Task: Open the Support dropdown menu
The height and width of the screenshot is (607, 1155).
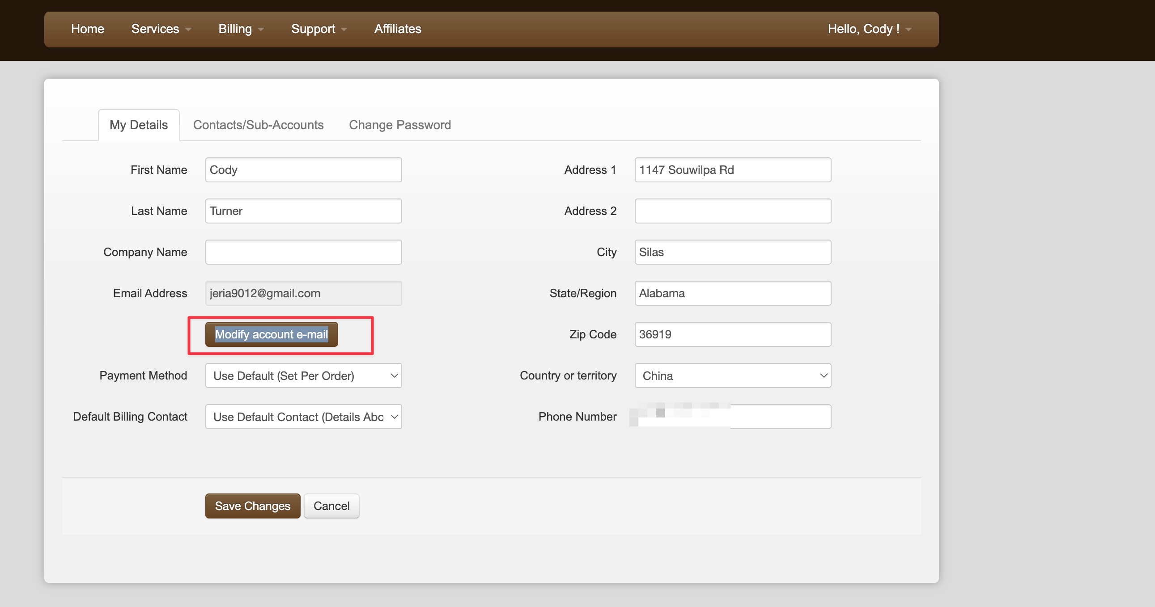Action: pos(318,29)
